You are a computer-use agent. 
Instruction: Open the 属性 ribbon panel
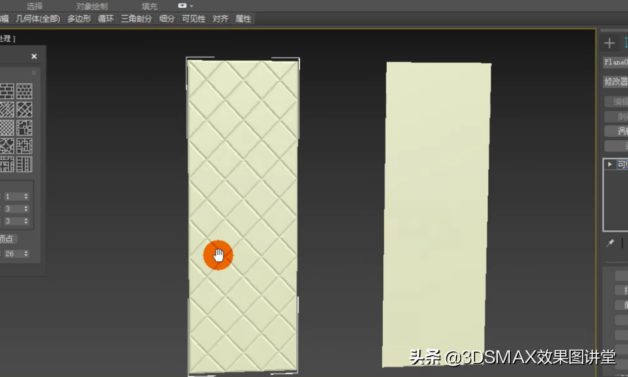243,19
